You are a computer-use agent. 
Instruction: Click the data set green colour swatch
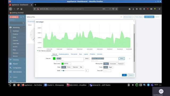pyautogui.click(x=54, y=58)
